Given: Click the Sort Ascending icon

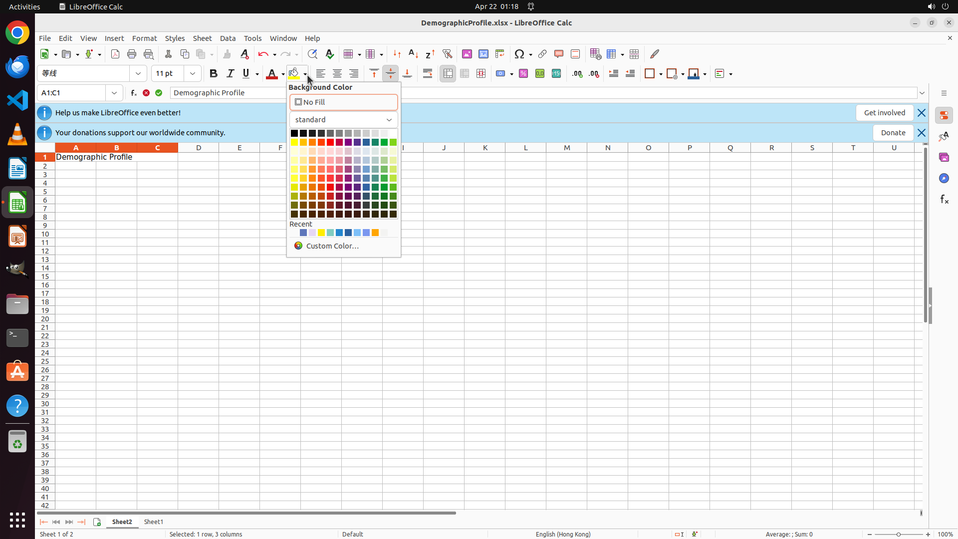Looking at the screenshot, I should click(413, 54).
